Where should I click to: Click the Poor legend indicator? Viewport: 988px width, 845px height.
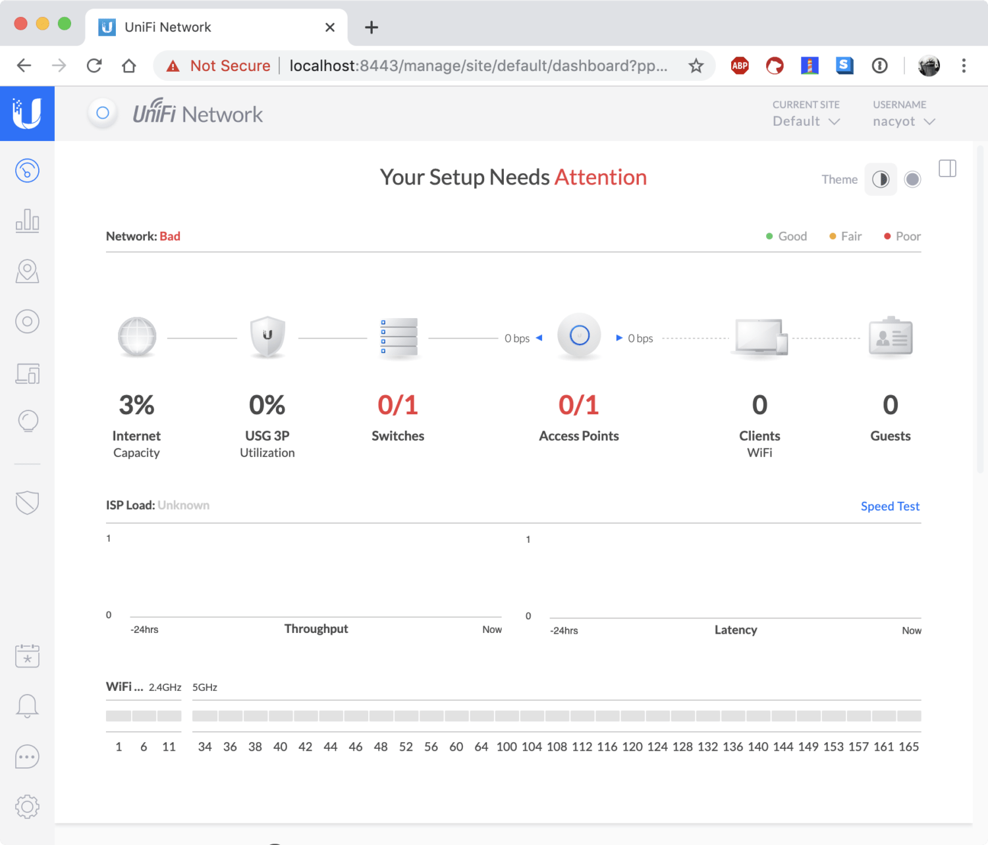pyautogui.click(x=902, y=236)
